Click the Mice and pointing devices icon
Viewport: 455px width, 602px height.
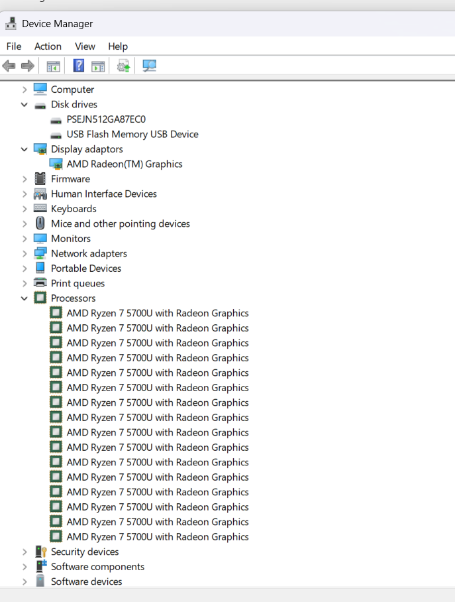(x=40, y=223)
